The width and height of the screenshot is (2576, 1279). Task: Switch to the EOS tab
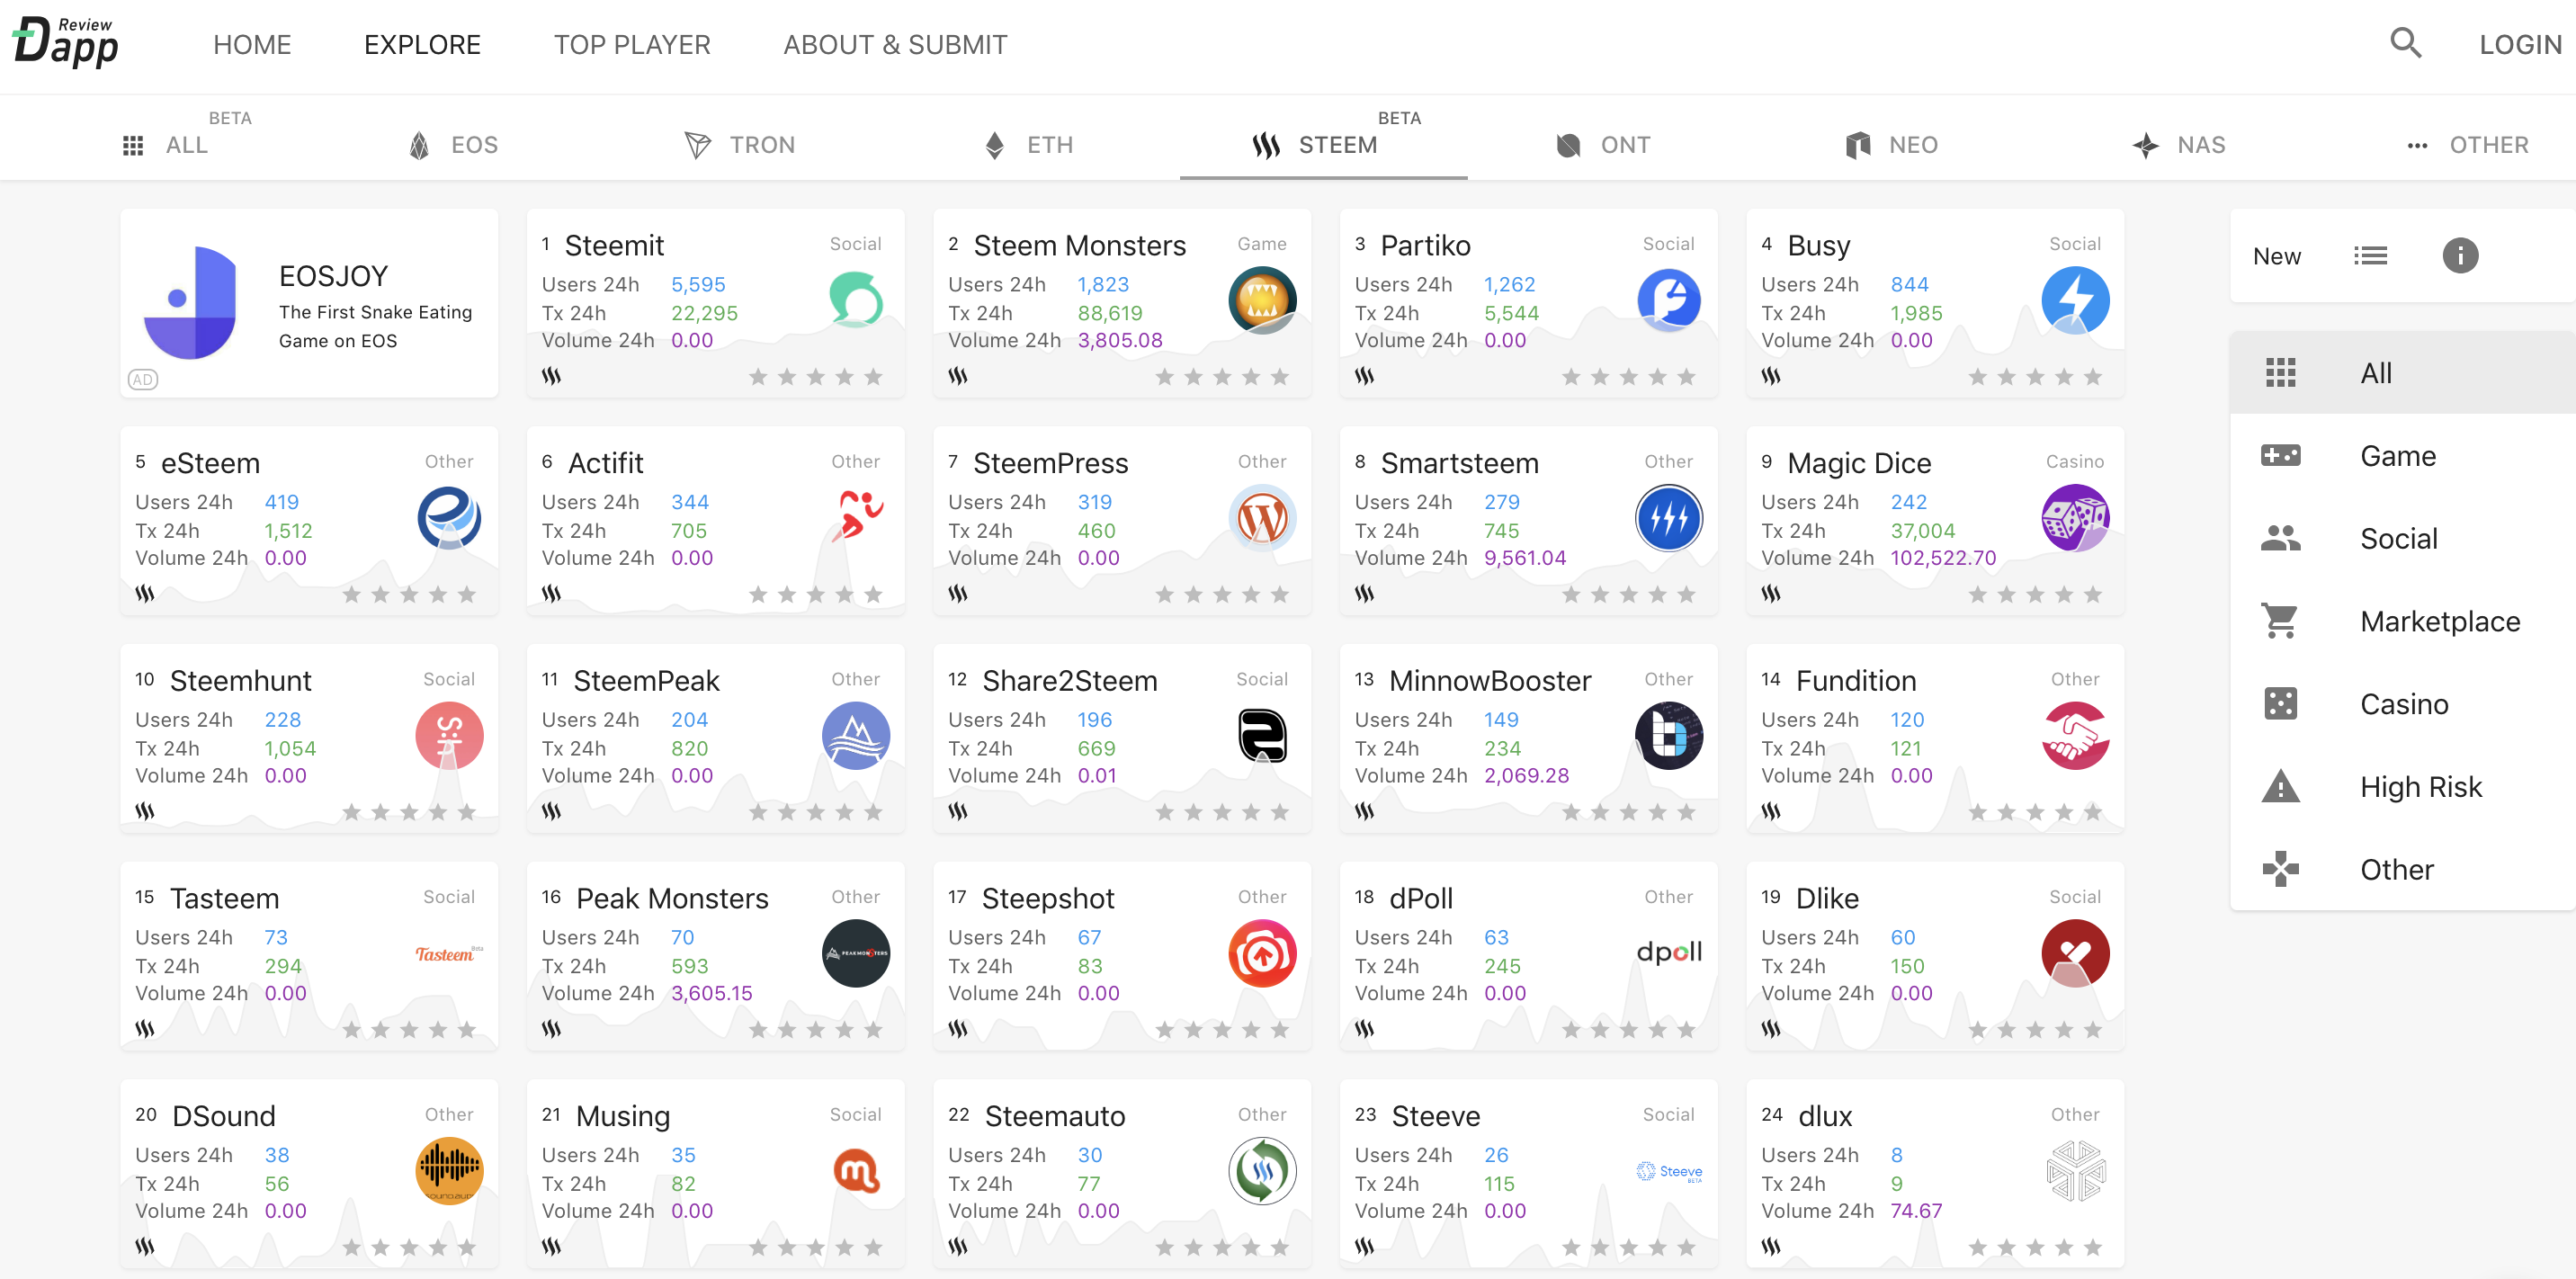[454, 145]
